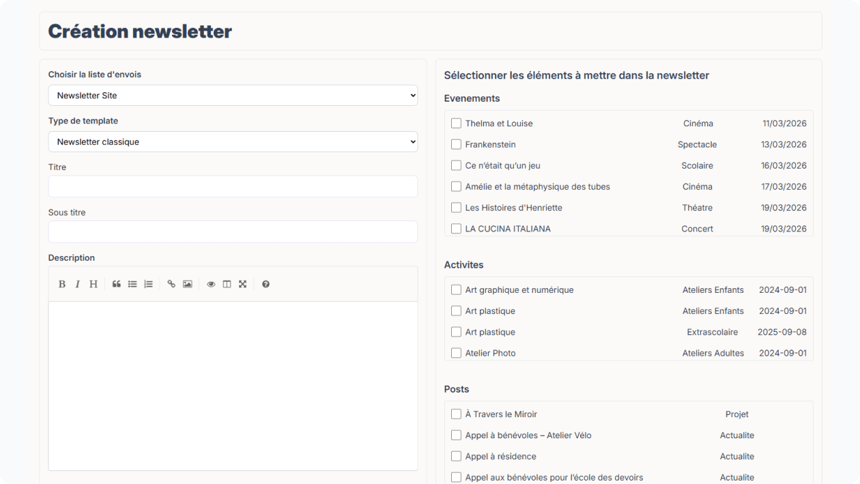Tick the Atelier Photo activity checkbox
860x484 pixels.
tap(456, 353)
